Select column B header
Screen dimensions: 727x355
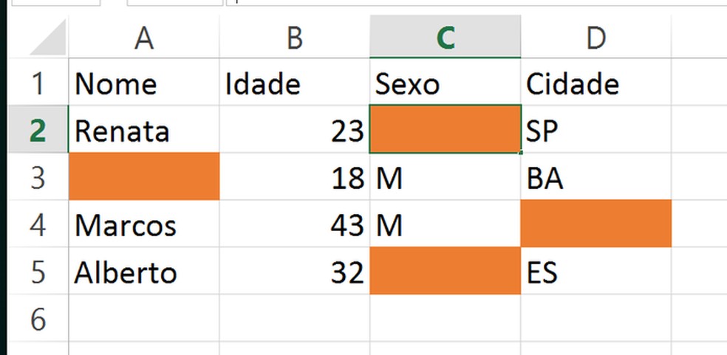(294, 38)
